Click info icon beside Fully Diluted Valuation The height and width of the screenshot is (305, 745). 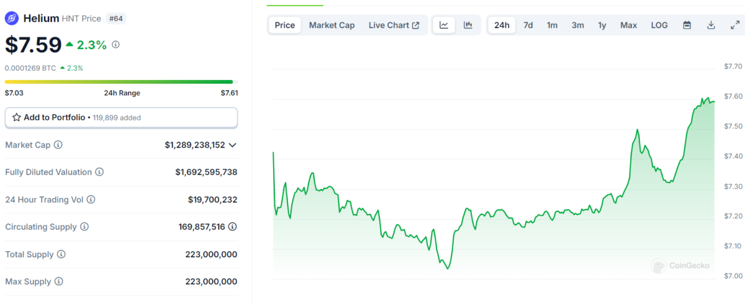[99, 172]
